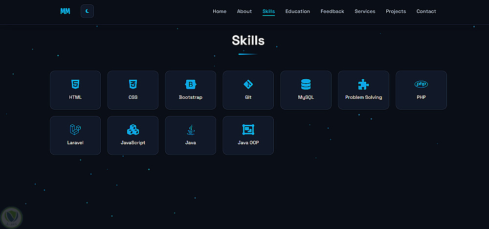
Task: Click the Git card label
Action: pos(248,97)
